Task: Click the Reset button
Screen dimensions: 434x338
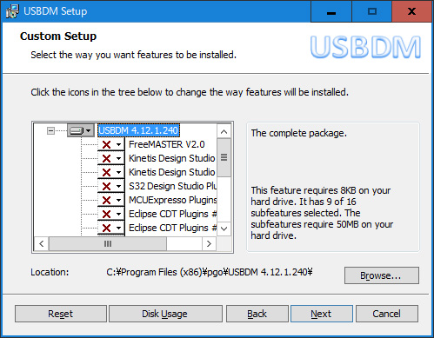Action: click(61, 314)
